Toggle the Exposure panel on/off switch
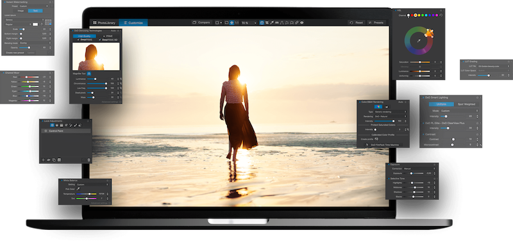513x244 pixels. point(389,165)
